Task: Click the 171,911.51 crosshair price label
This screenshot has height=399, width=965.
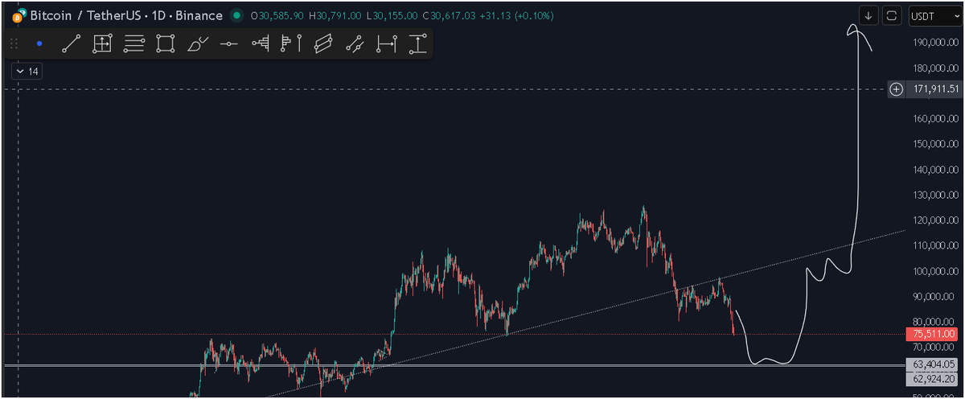Action: (934, 89)
